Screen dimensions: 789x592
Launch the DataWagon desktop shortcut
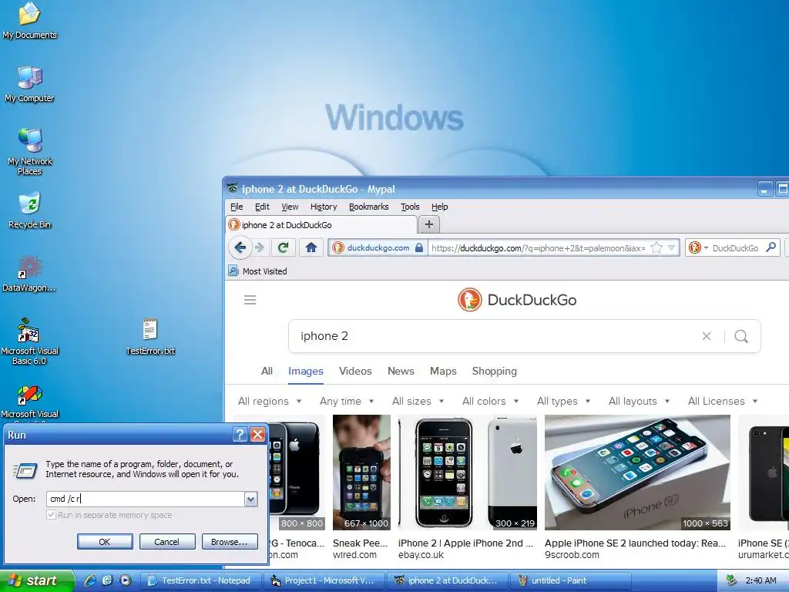tap(29, 274)
